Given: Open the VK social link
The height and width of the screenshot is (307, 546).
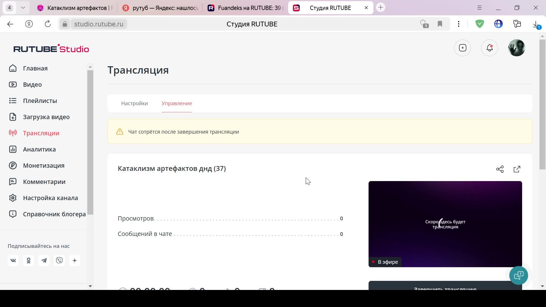Looking at the screenshot, I should pyautogui.click(x=13, y=260).
